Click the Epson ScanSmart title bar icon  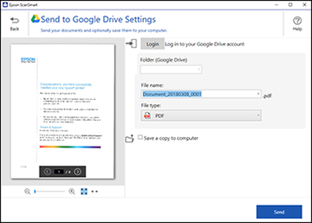[5, 5]
